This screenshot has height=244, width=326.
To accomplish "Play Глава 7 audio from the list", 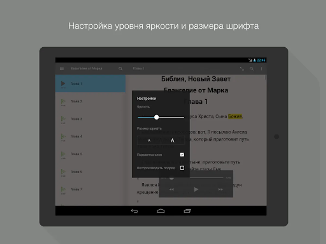I will point(63,190).
